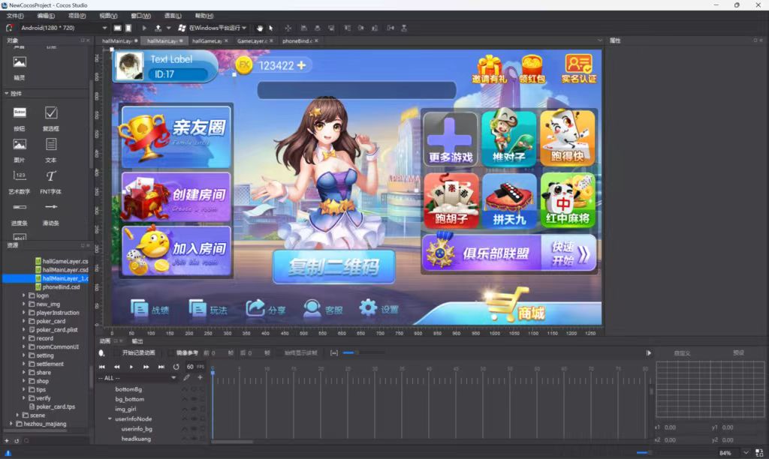Enable the 开始记录动画 checkbox

117,352
